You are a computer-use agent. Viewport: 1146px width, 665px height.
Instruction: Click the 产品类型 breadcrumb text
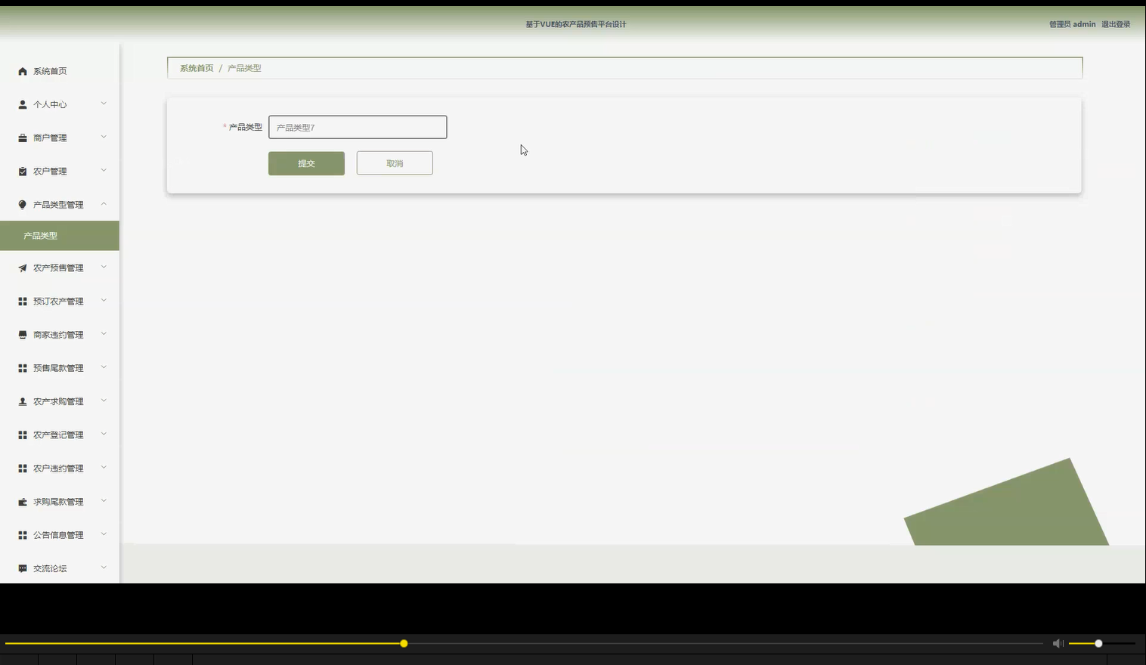244,68
